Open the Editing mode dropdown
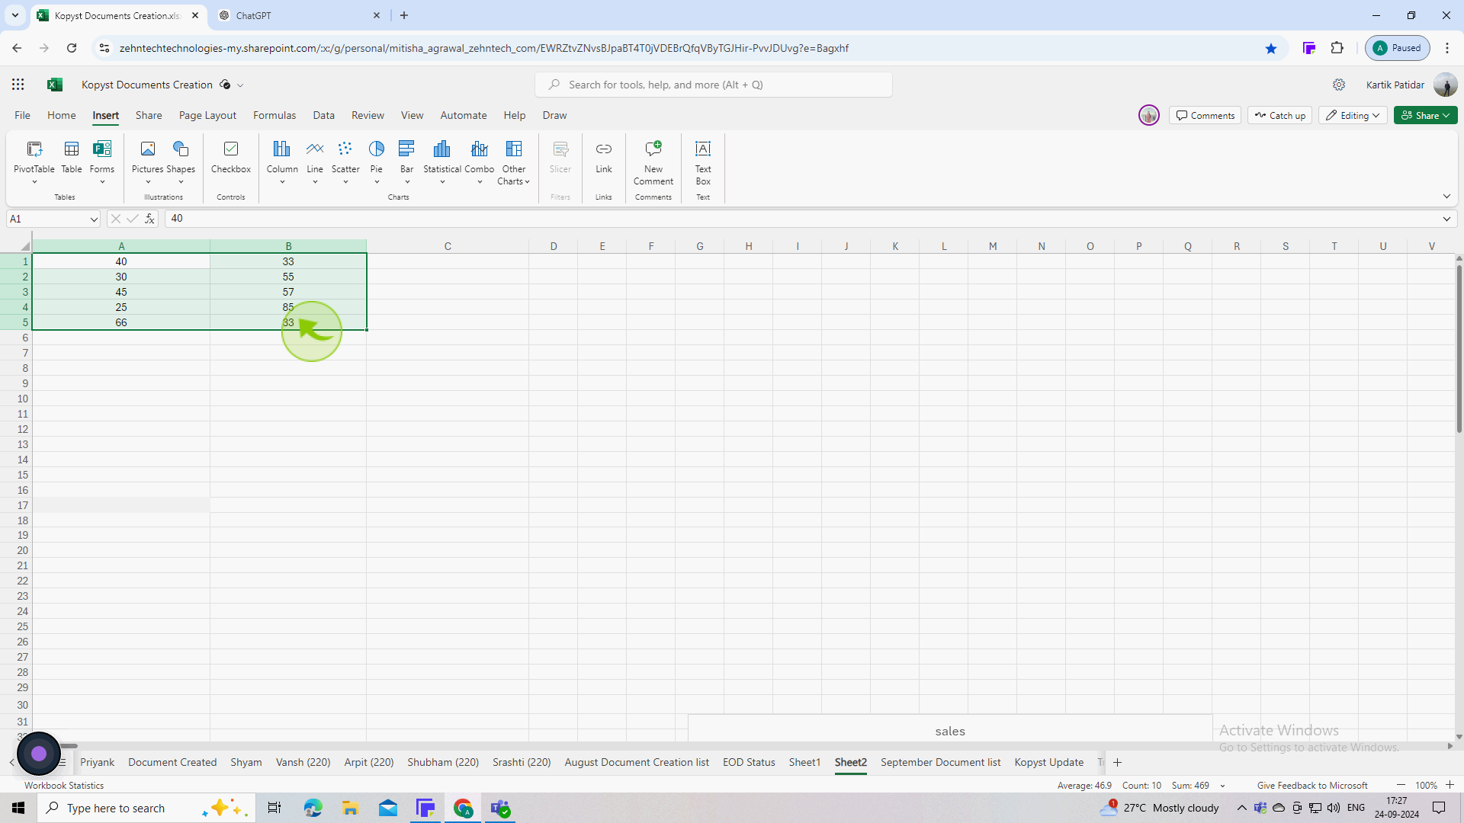Viewport: 1464px width, 823px height. click(1354, 115)
